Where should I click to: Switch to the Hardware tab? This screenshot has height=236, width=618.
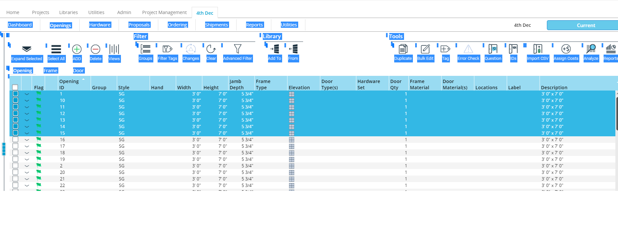100,25
